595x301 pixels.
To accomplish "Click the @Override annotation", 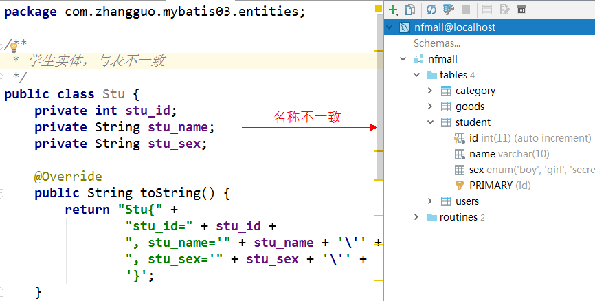I will [x=68, y=177].
